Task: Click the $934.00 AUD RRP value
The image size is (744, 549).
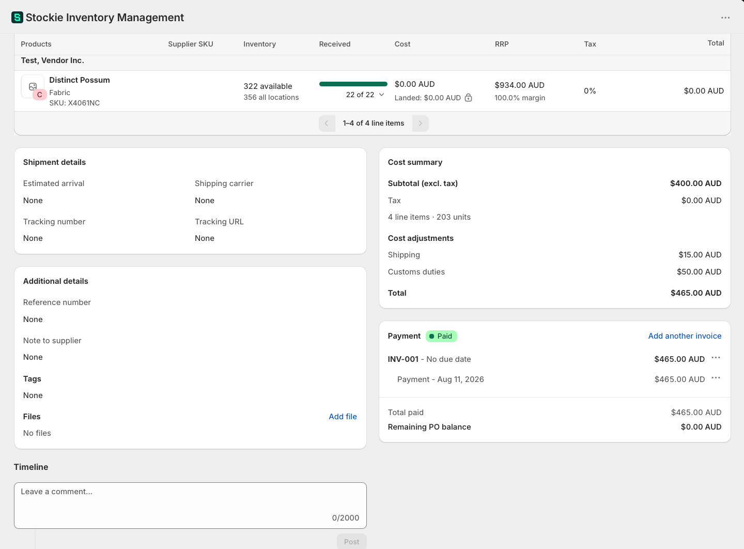Action: point(519,85)
